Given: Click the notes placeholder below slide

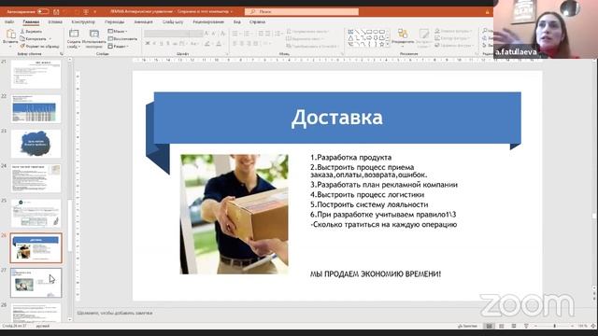Looking at the screenshot, I should tap(115, 313).
